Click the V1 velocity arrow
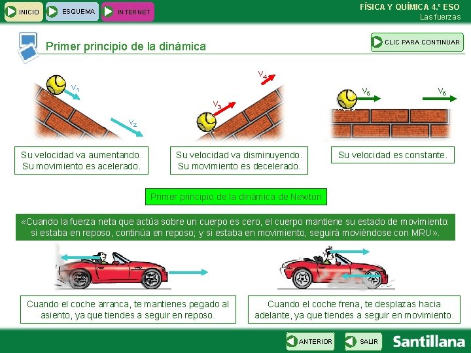The width and height of the screenshot is (471, 353). coord(72,95)
